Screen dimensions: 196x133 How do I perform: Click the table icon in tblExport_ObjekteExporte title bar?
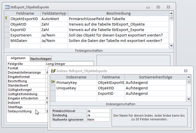click(x=7, y=7)
